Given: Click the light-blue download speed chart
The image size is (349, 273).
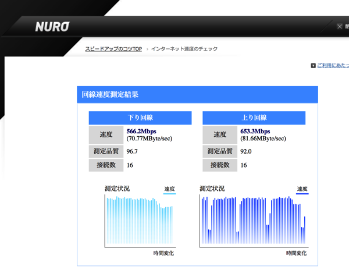Looking at the screenshot, I should pyautogui.click(x=140, y=221).
